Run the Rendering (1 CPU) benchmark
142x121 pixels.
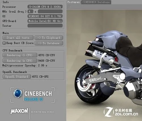[x=20, y=55]
